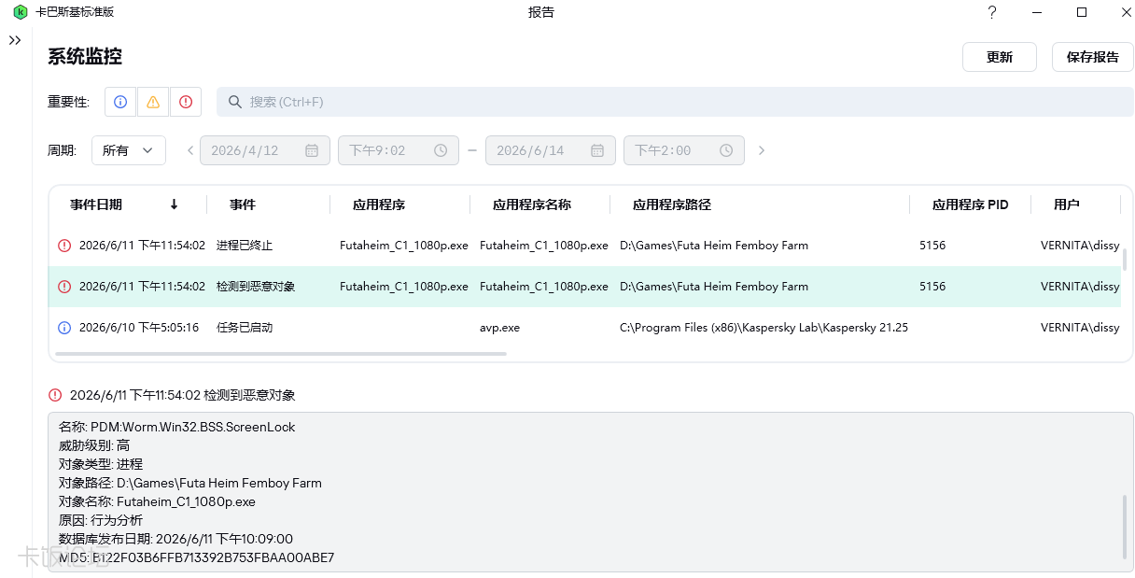Sort by the 应用程序 PID column header

[971, 204]
